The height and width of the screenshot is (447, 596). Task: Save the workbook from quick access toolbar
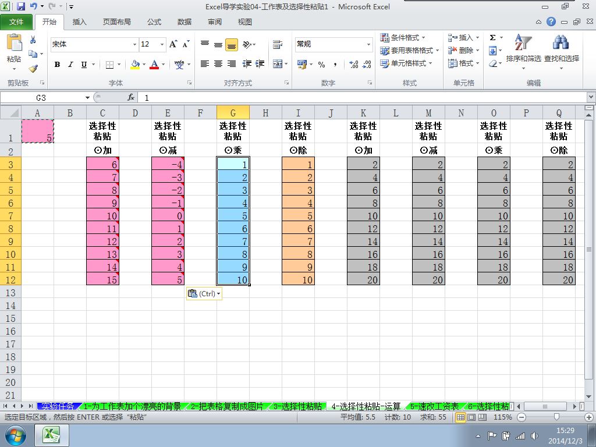click(x=21, y=6)
